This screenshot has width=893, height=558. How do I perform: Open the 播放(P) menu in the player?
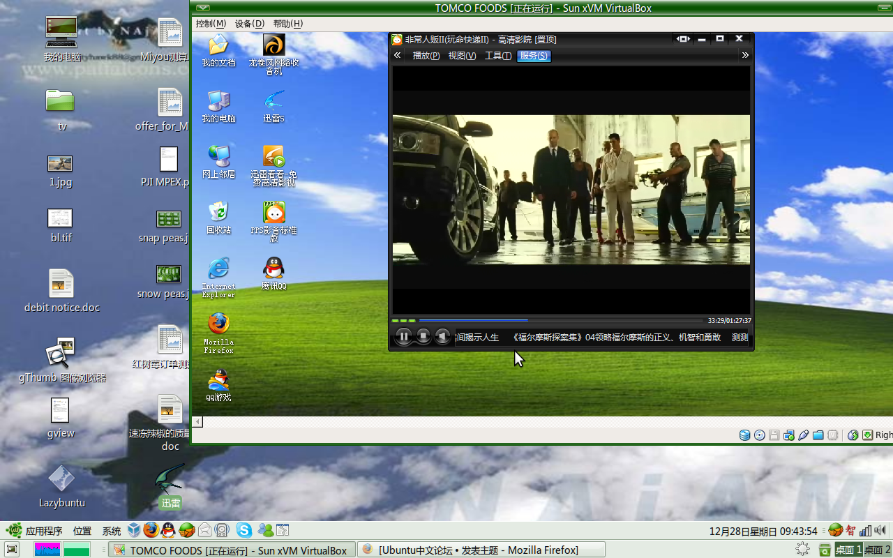426,56
